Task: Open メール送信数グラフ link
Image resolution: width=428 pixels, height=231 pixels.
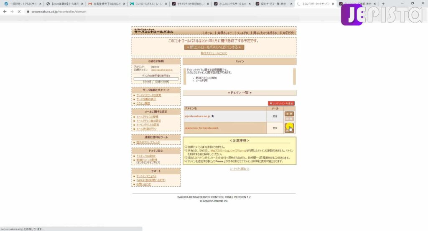Action: pos(147,129)
